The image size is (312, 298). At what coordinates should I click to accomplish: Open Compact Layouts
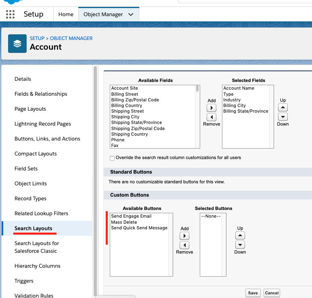pos(36,154)
